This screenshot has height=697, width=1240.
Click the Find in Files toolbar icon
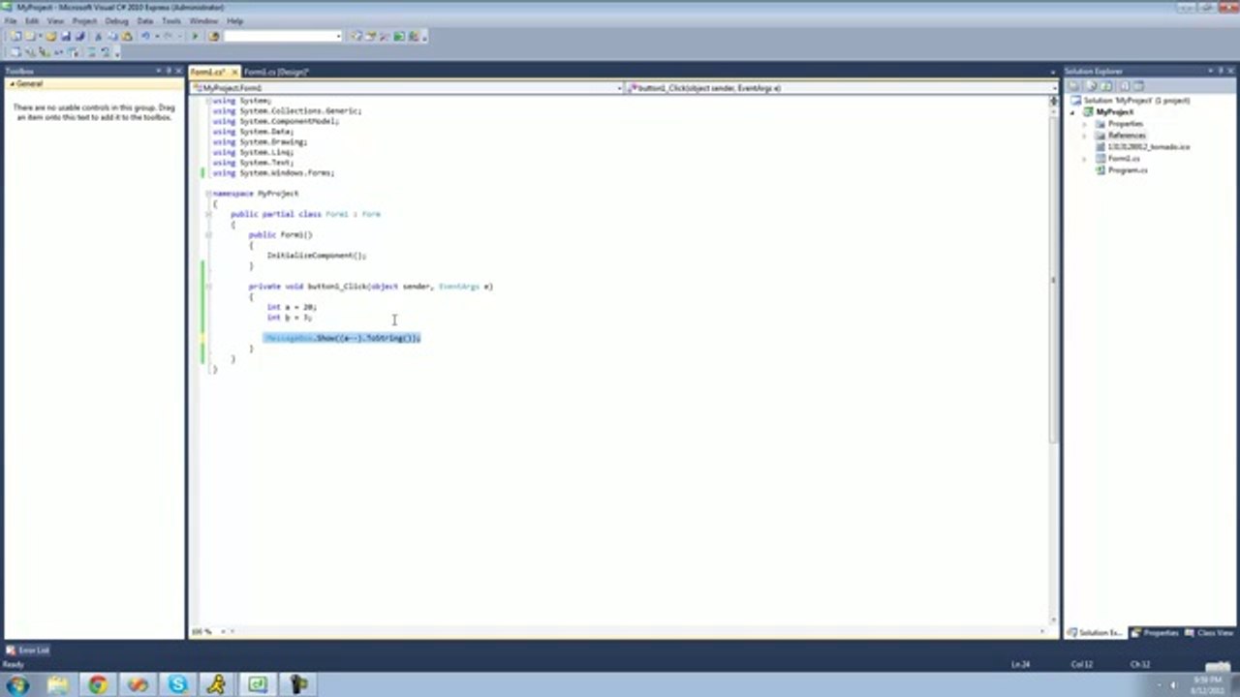(x=214, y=36)
